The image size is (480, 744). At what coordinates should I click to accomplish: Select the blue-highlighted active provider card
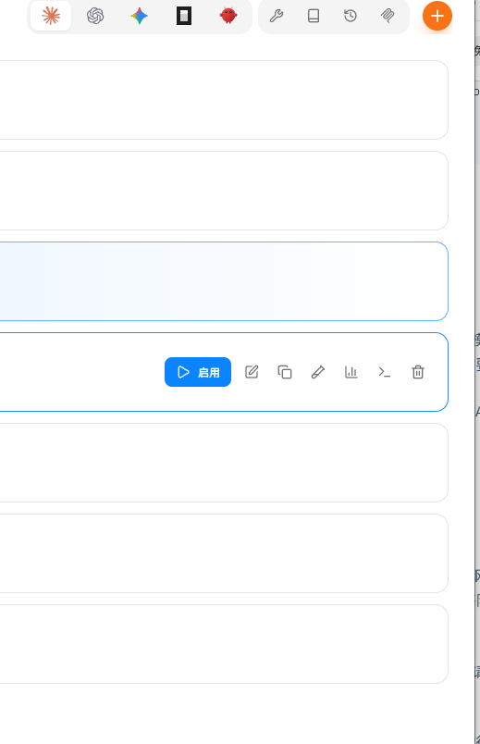[x=224, y=281]
